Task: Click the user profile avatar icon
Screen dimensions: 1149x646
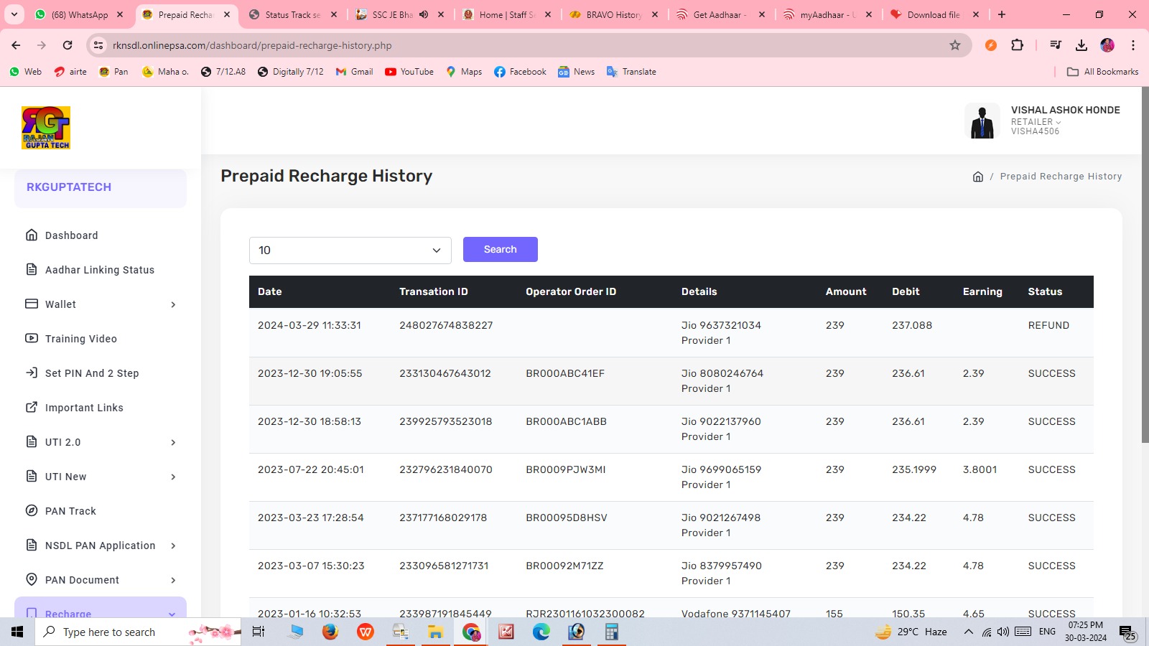Action: pos(982,121)
